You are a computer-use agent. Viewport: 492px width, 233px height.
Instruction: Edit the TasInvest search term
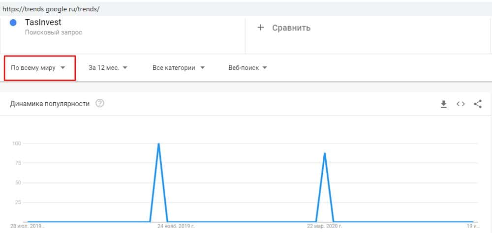[43, 23]
